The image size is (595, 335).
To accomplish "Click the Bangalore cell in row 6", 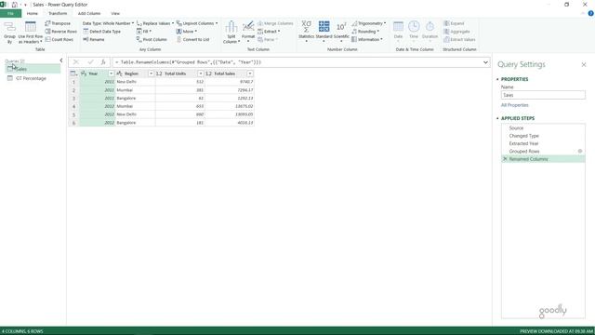I will coord(135,123).
